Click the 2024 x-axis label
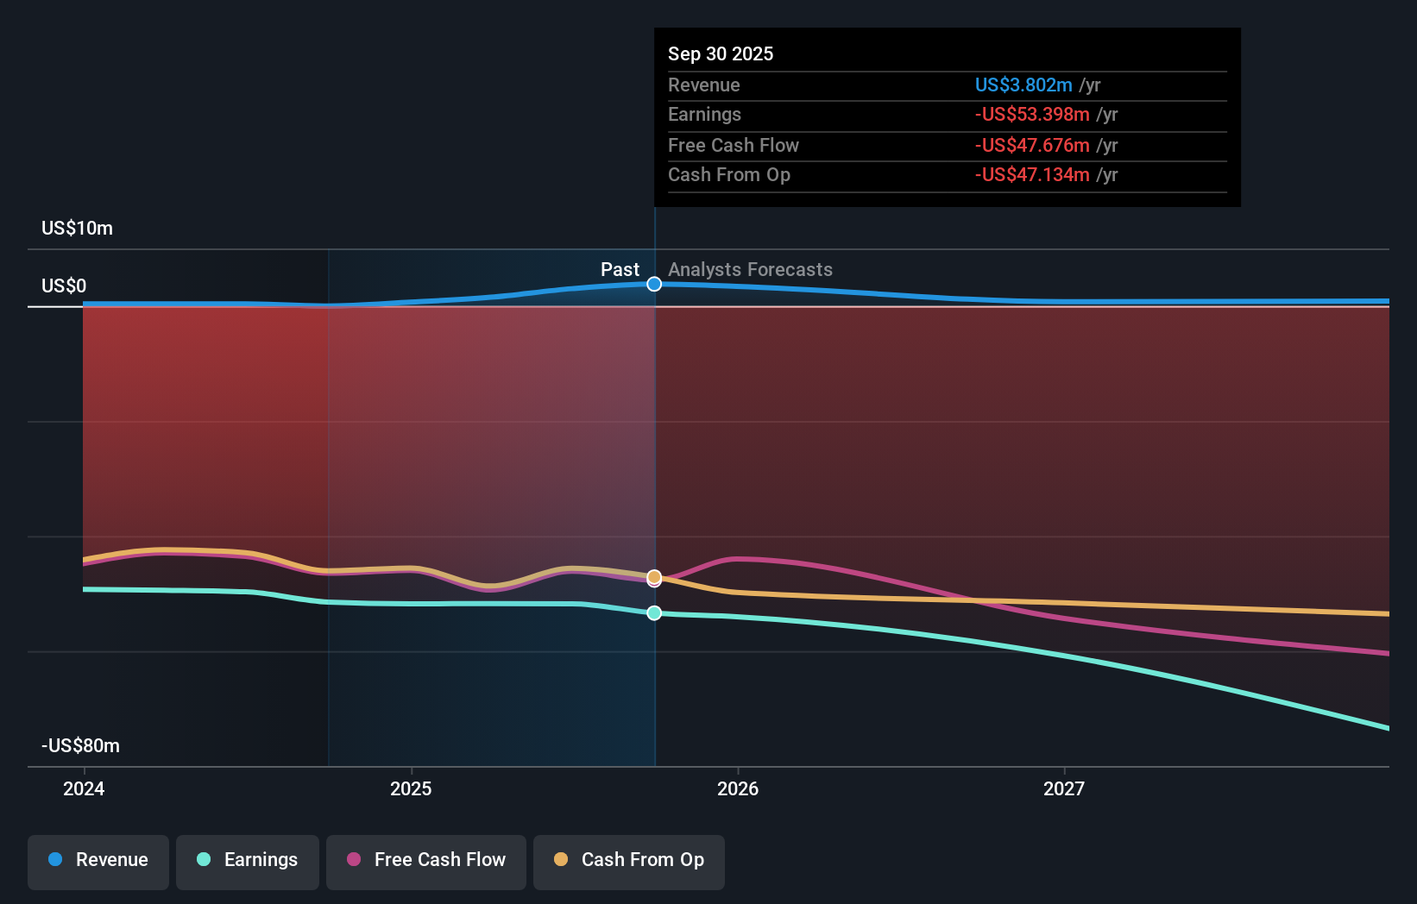The height and width of the screenshot is (904, 1417). [84, 788]
